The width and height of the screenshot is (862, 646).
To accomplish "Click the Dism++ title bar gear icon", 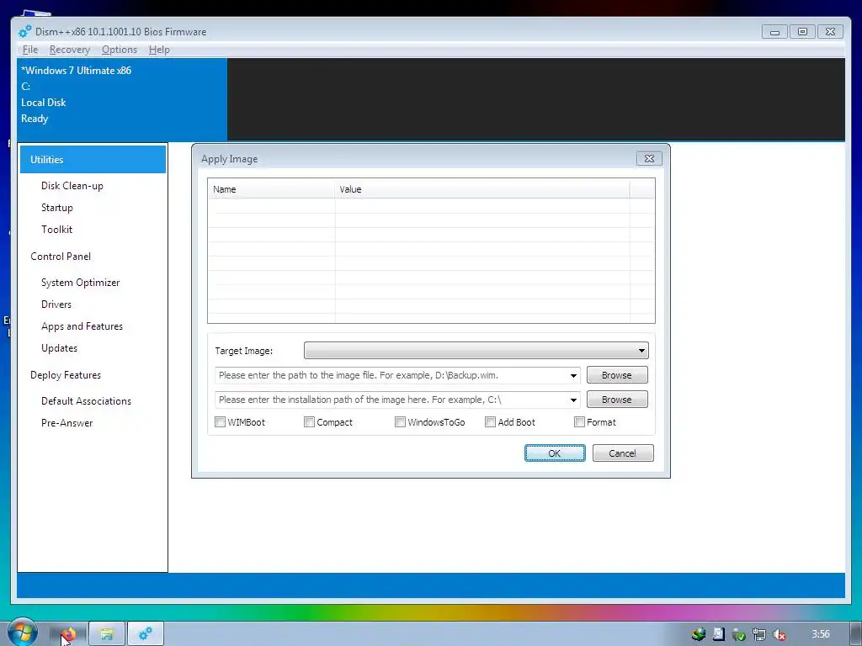I will pos(24,32).
